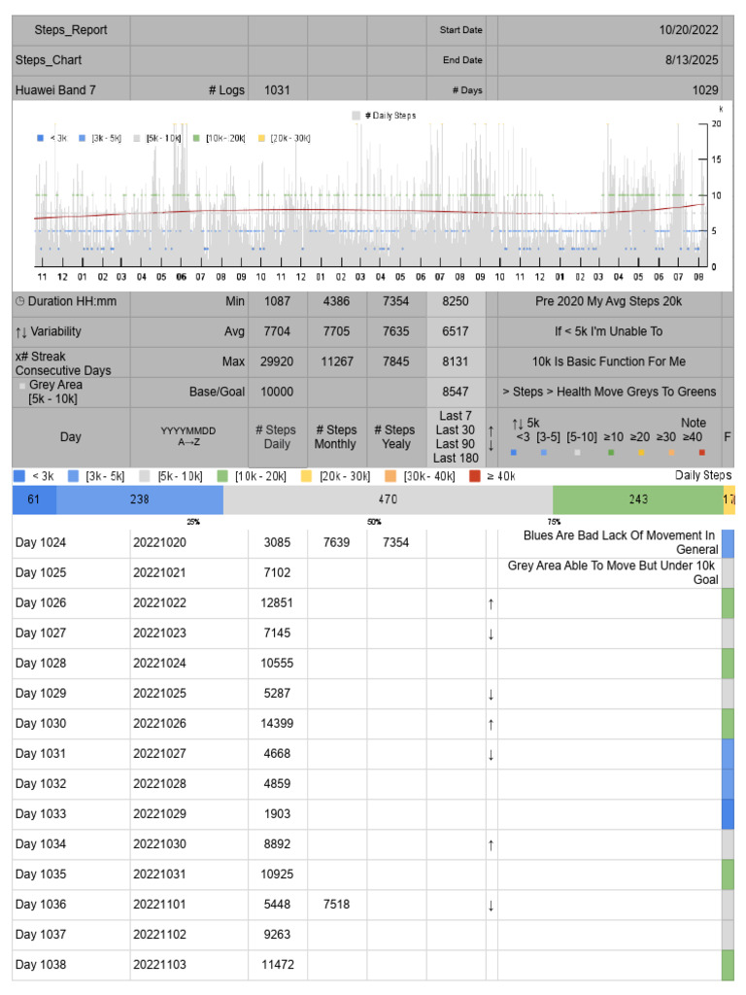Select the Last 180 value 8547
The image size is (746, 995).
pyautogui.click(x=456, y=393)
